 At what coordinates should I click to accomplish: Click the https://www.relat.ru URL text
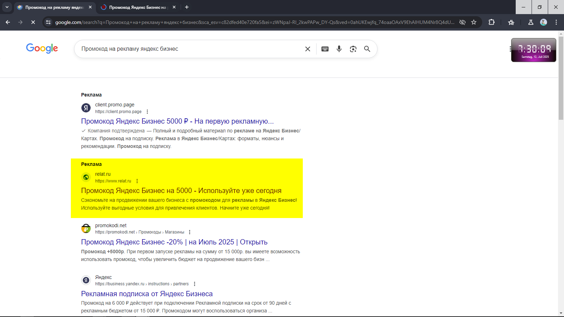tap(113, 181)
